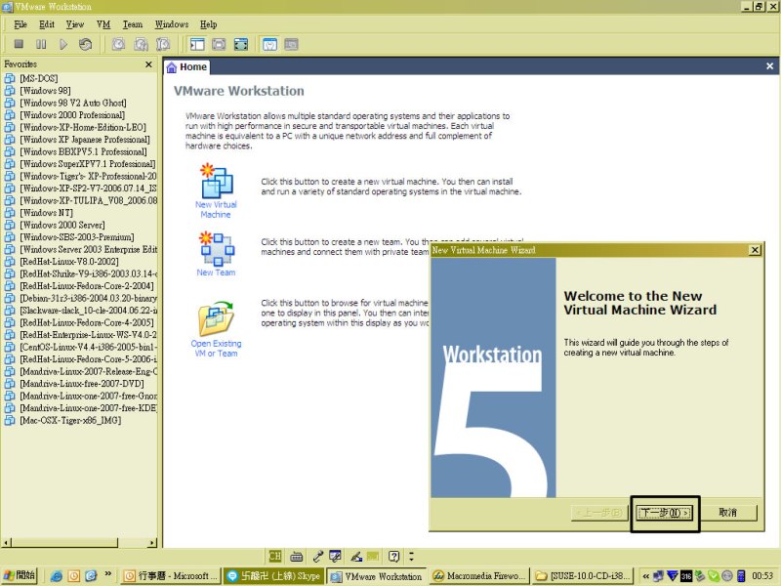The width and height of the screenshot is (781, 586).
Task: Open the View menu
Action: click(x=75, y=24)
